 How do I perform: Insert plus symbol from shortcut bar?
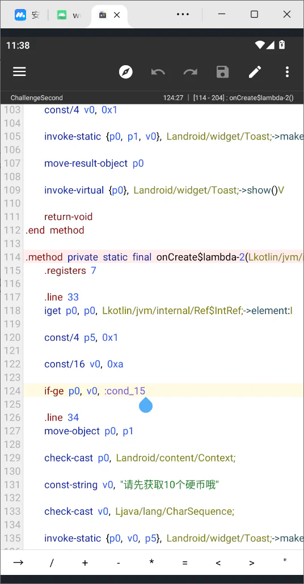point(85,563)
